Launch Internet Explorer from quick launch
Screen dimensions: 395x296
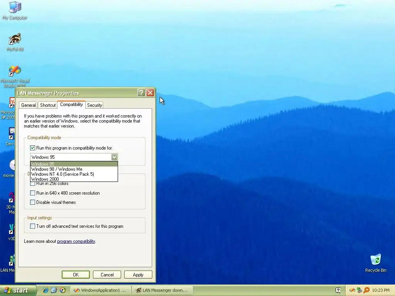point(46,290)
